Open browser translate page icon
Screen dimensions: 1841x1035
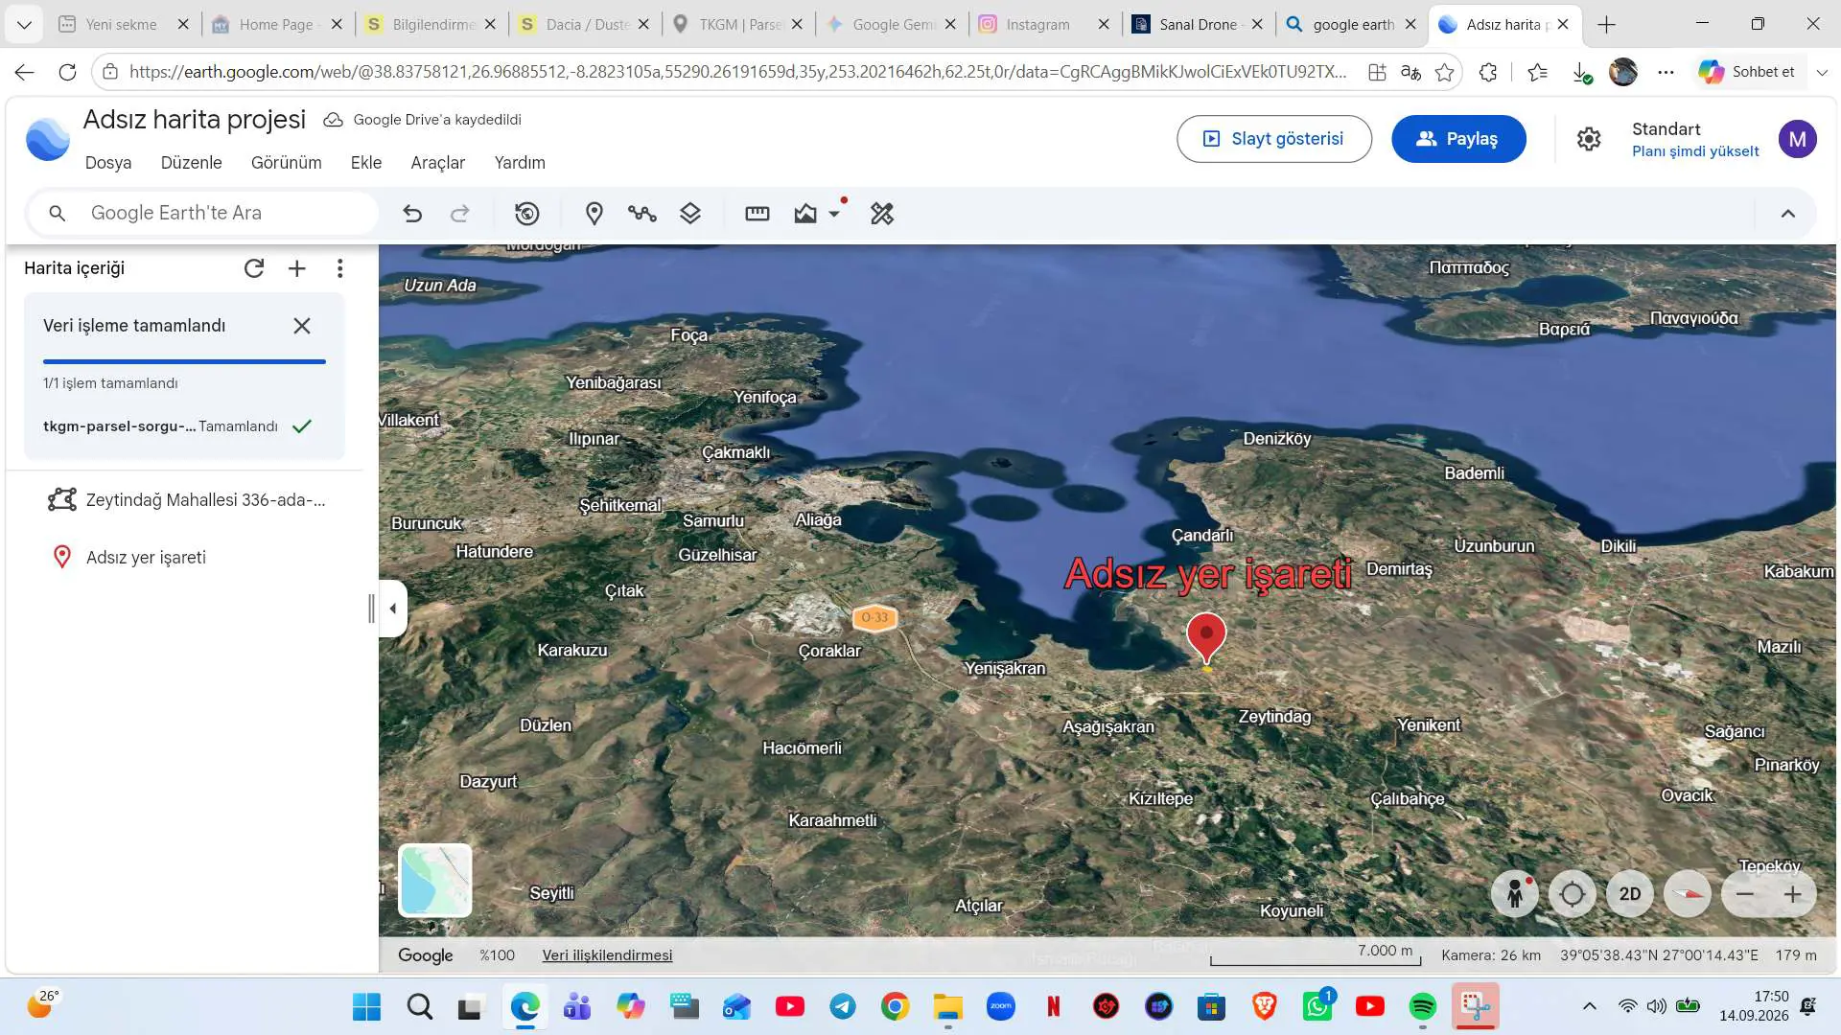click(x=1410, y=72)
